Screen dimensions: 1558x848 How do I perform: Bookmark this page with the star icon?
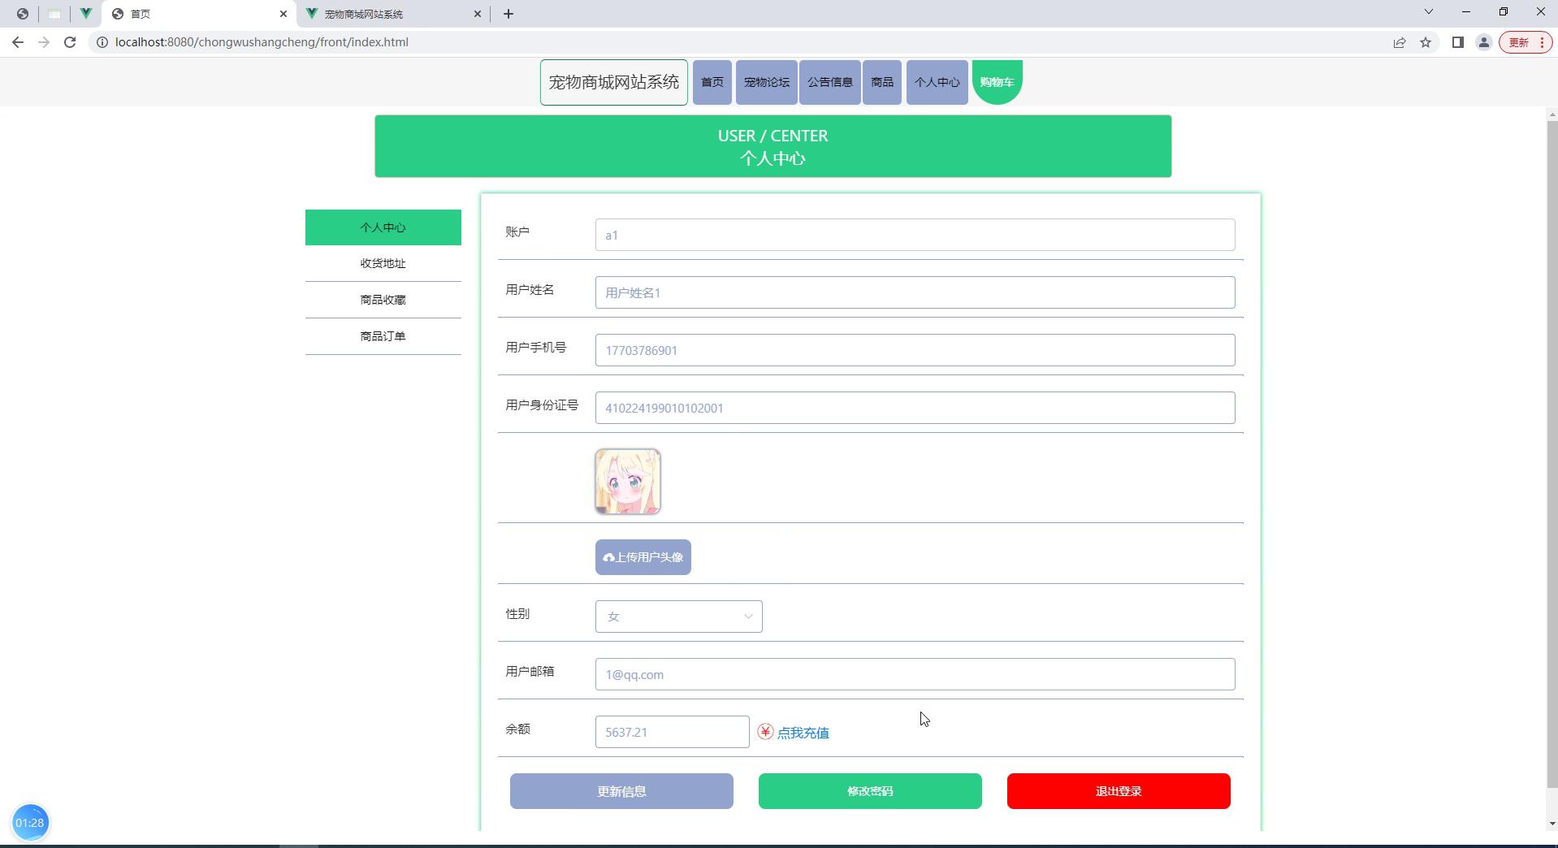[x=1426, y=42]
